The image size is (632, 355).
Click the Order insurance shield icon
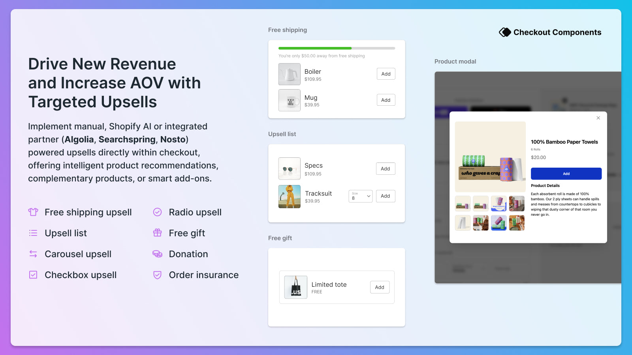click(x=157, y=275)
